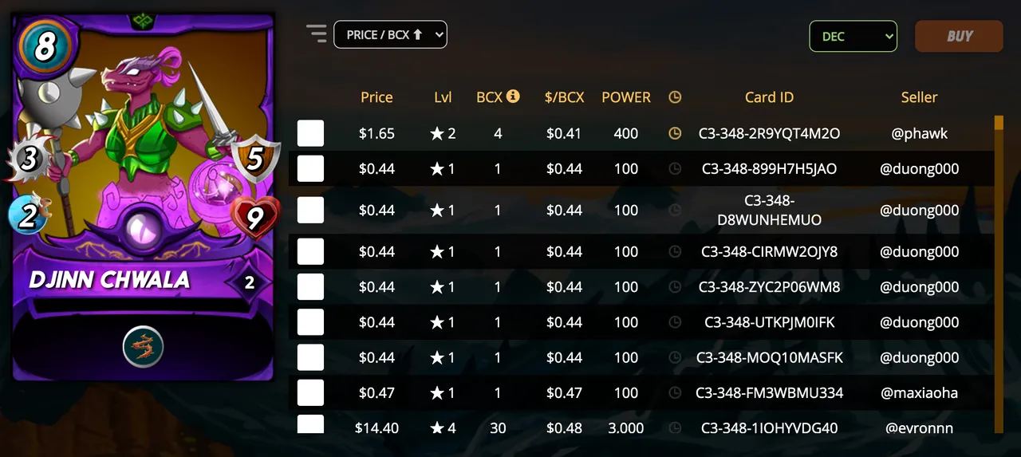
Task: Click the red heart health icon showing 9
Action: pos(254,217)
